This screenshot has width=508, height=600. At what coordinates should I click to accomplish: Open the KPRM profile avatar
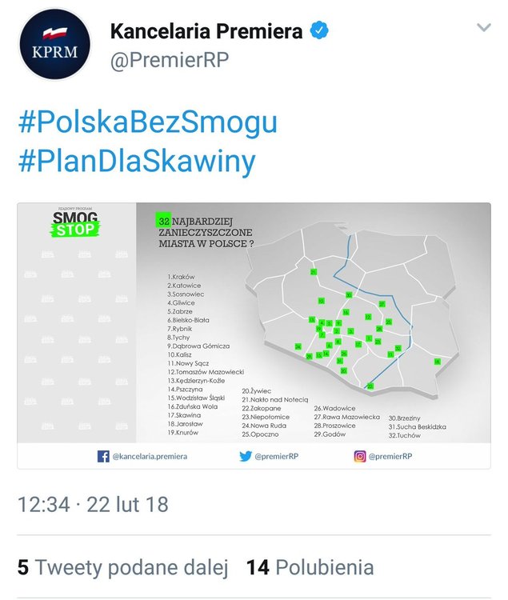click(x=54, y=44)
